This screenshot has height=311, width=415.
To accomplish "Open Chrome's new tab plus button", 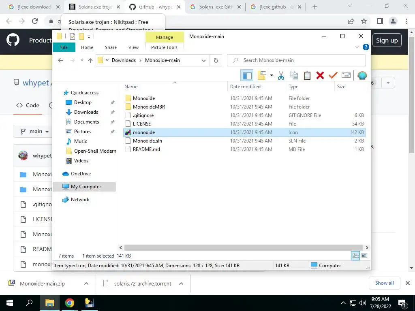I will (314, 7).
